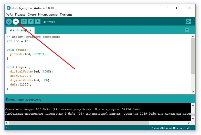Click the Verify (checkmark) button
201x135 pixels.
pyautogui.click(x=9, y=22)
